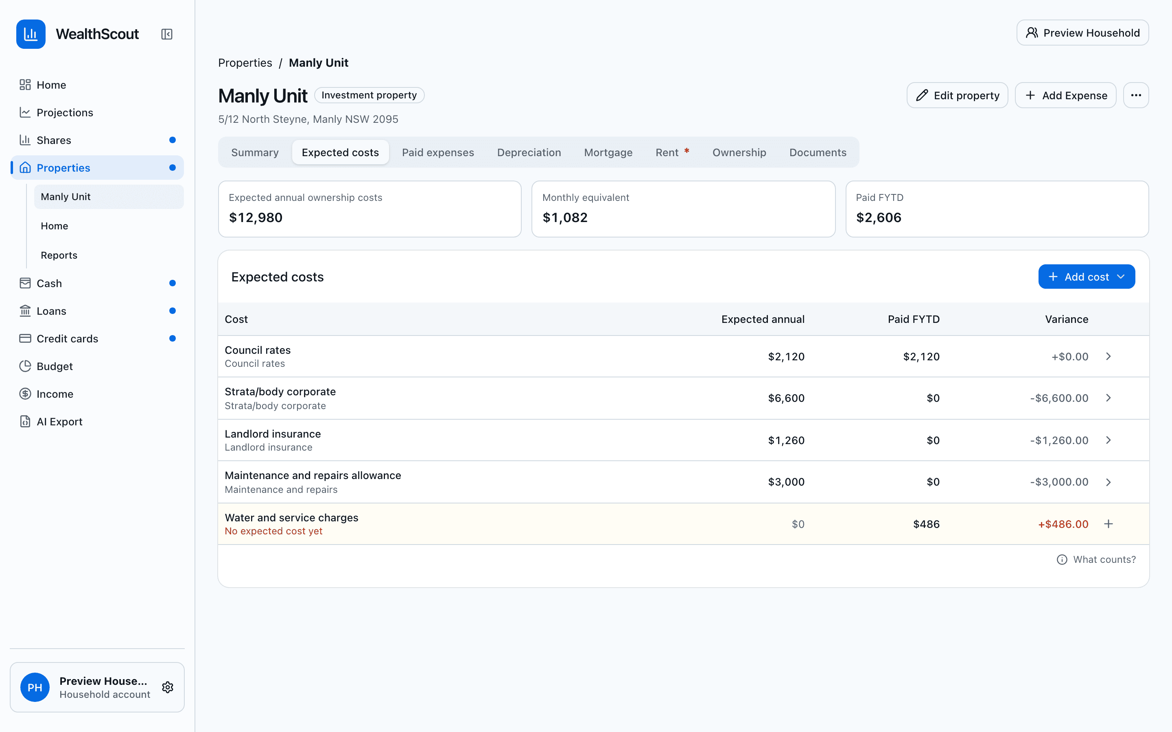1172x732 pixels.
Task: Open the Mortgage tab
Action: point(608,152)
